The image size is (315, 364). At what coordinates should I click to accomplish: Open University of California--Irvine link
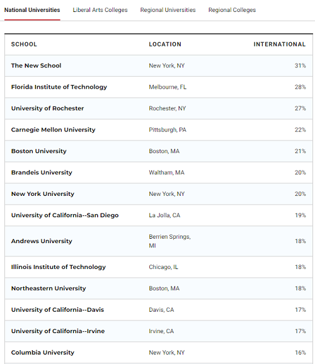click(x=58, y=331)
